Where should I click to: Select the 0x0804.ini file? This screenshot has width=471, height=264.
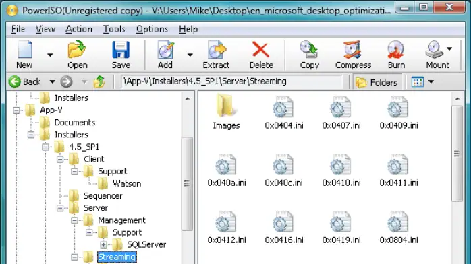399,227
